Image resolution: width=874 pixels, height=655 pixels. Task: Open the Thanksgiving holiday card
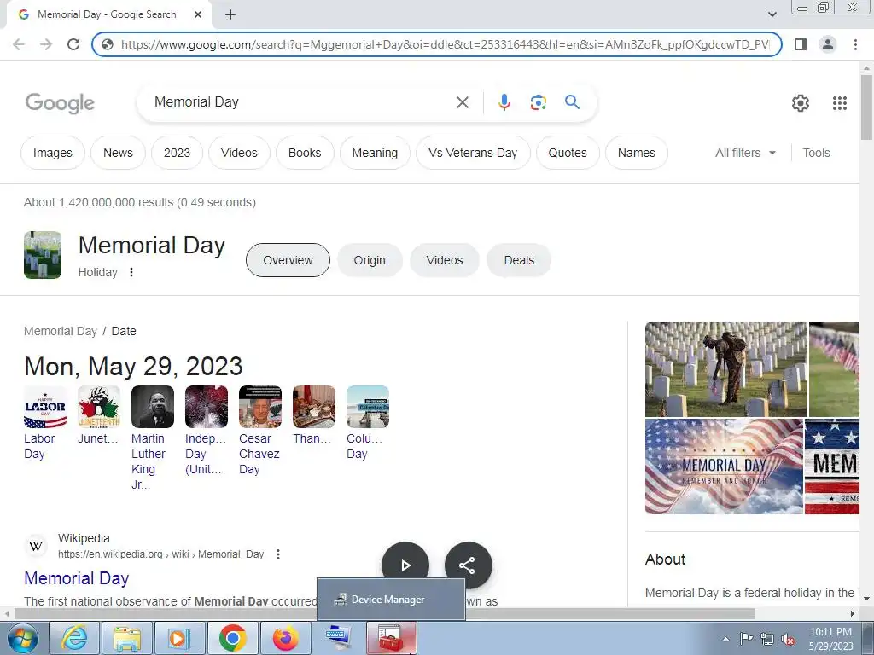pos(314,415)
